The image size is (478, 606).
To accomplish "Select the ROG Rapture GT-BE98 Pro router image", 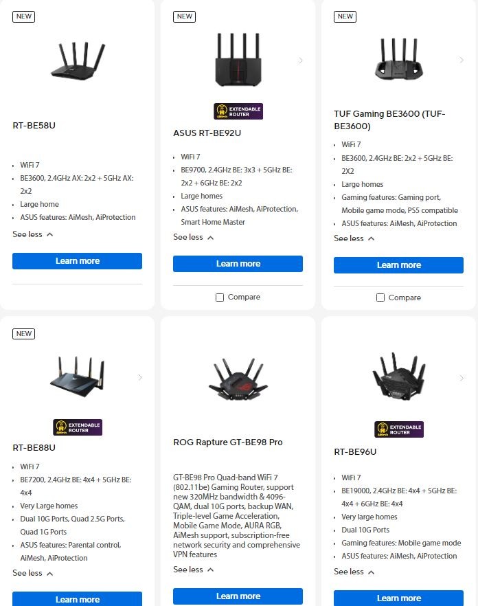I will click(x=238, y=379).
